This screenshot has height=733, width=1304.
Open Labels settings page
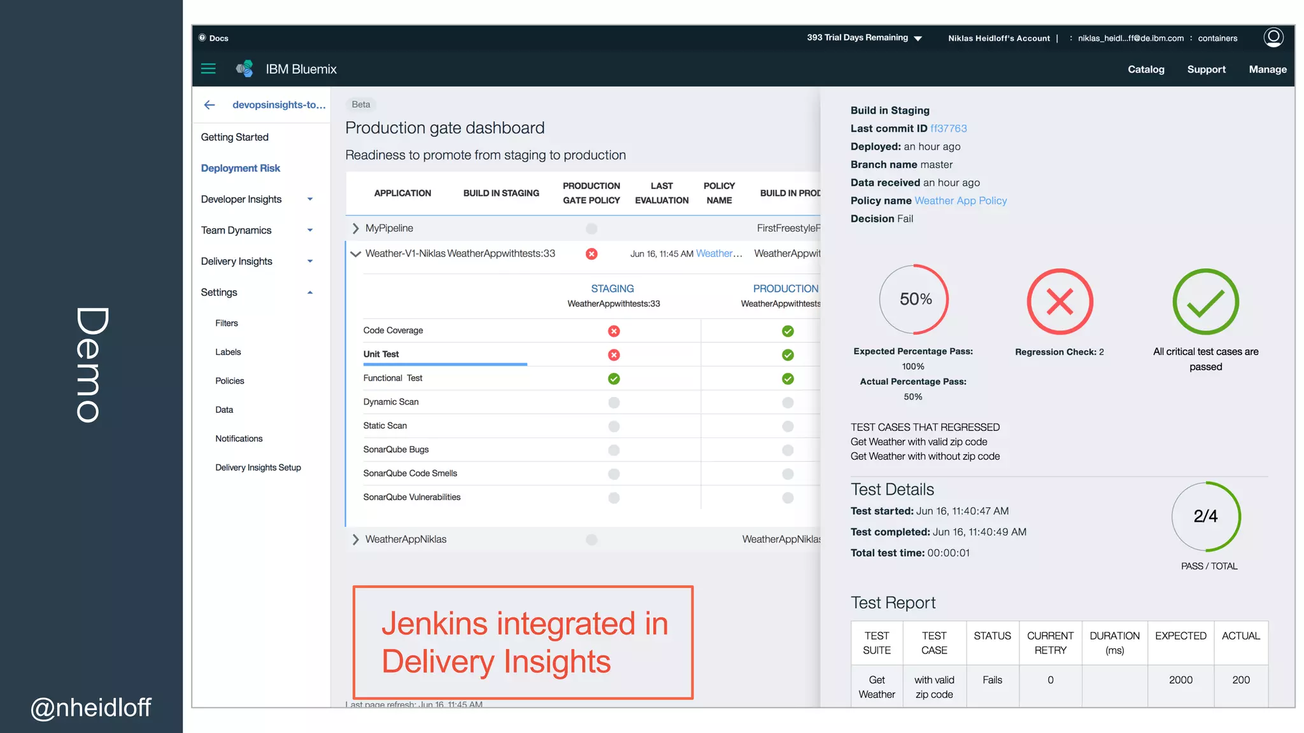[228, 352]
